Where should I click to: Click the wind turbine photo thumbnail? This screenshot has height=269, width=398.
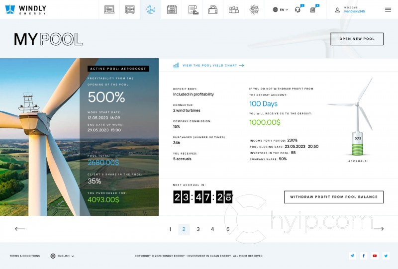point(40,137)
